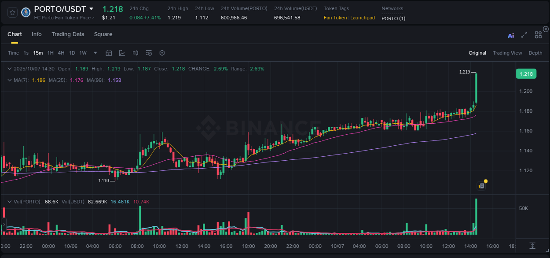Open the date range calendar icon
The image size is (550, 258).
tap(109, 52)
